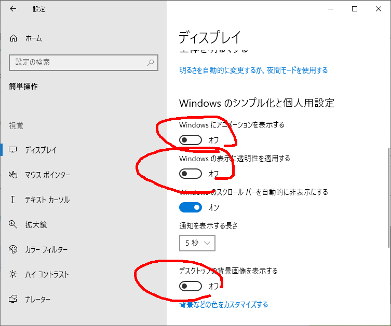The image size is (391, 326).
Task: Click the customize background colors link
Action: point(224,305)
